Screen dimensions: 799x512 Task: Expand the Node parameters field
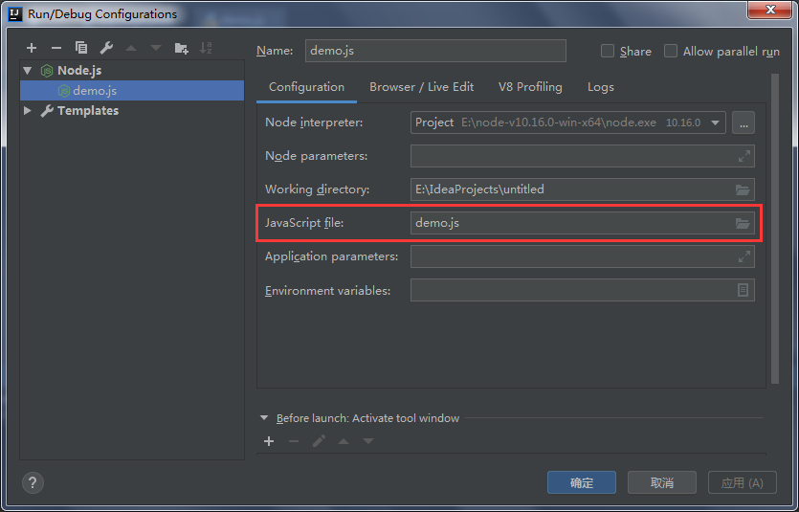pyautogui.click(x=744, y=156)
